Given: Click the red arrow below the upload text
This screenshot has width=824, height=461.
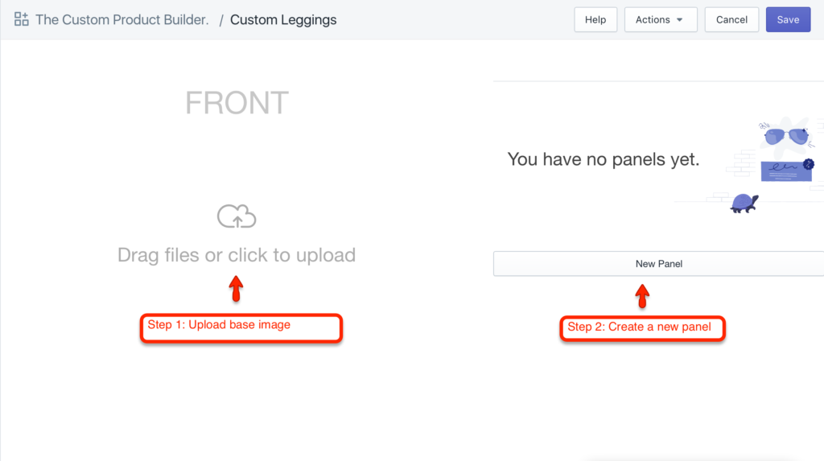Looking at the screenshot, I should (x=236, y=289).
